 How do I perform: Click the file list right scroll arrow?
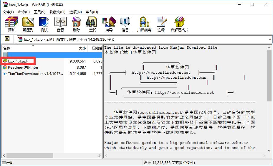(x=100, y=156)
